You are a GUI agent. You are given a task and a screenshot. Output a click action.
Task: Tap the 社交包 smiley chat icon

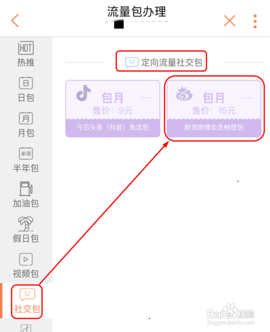(28, 294)
